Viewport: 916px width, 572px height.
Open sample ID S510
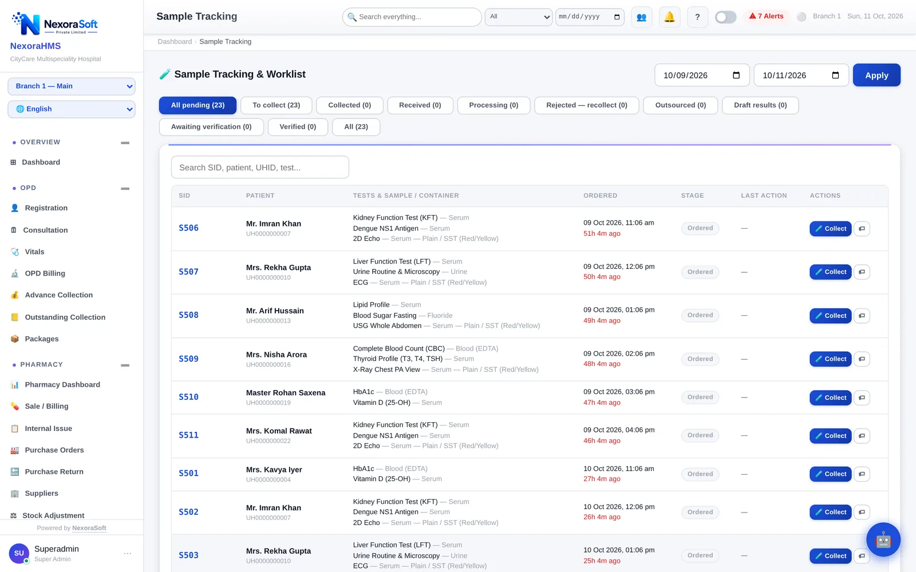click(188, 398)
